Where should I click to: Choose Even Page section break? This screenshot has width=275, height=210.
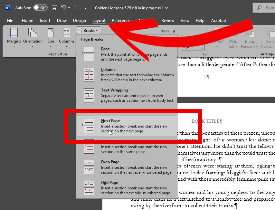127,167
